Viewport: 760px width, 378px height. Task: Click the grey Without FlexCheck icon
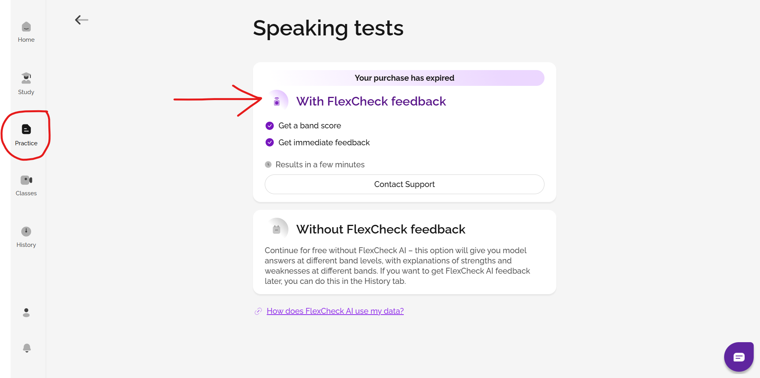277,229
